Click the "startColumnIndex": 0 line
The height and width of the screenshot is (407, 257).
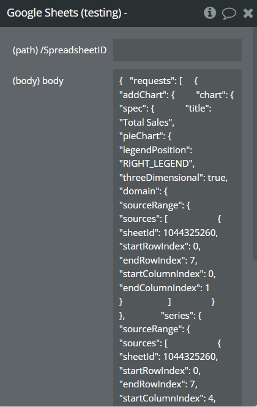tap(168, 274)
